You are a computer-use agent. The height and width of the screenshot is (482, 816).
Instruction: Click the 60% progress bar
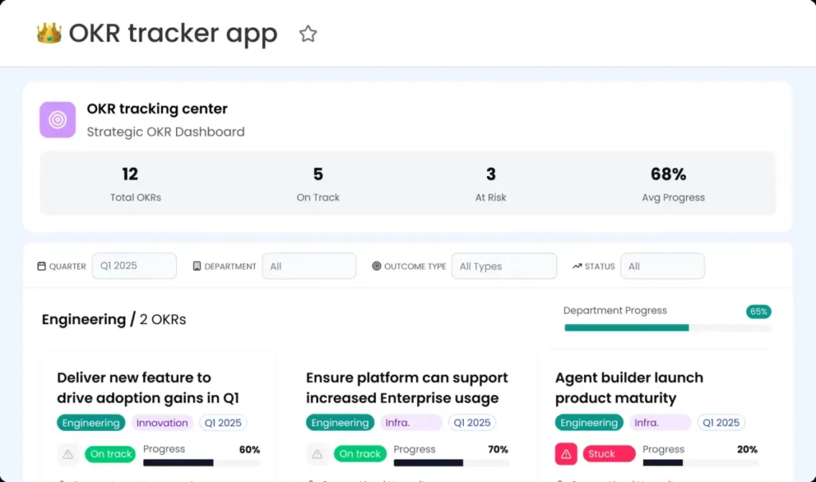tap(202, 463)
